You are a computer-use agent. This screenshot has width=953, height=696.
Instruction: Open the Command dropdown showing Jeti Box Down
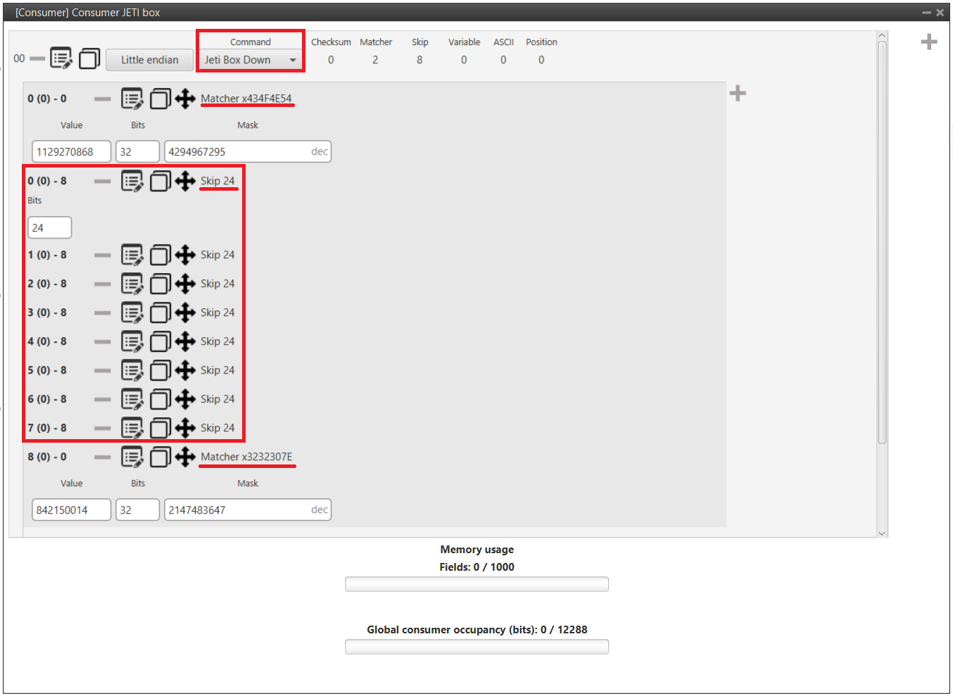251,60
